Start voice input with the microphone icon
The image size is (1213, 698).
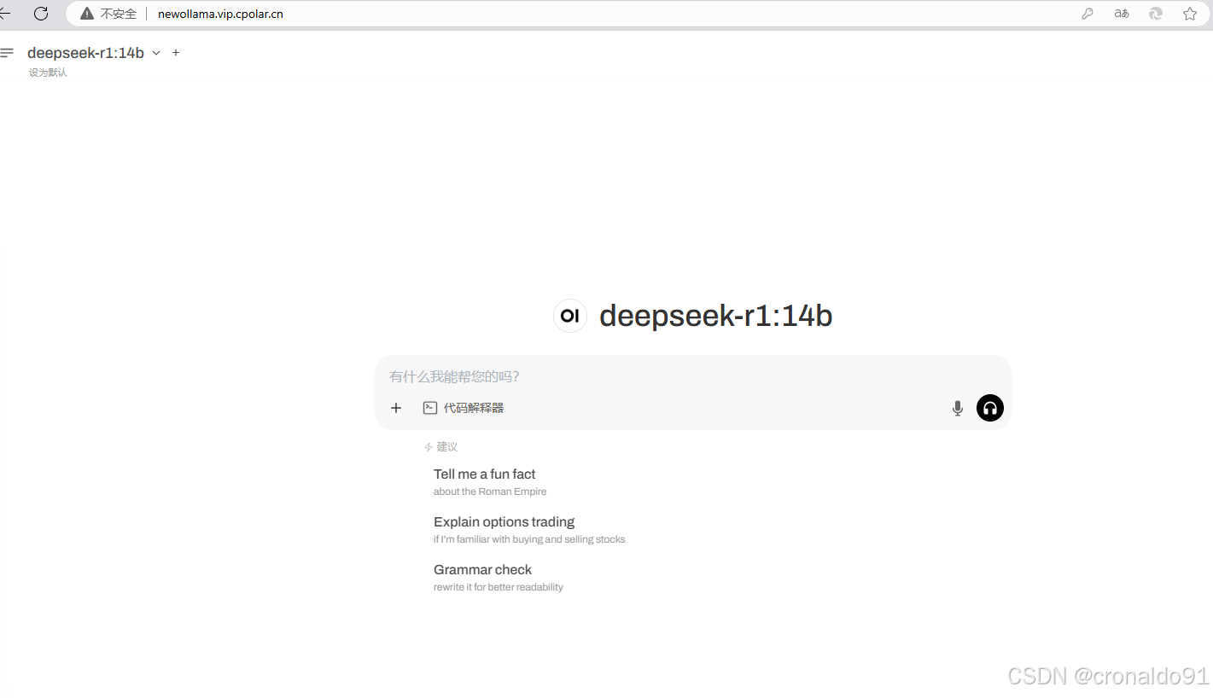pyautogui.click(x=958, y=408)
